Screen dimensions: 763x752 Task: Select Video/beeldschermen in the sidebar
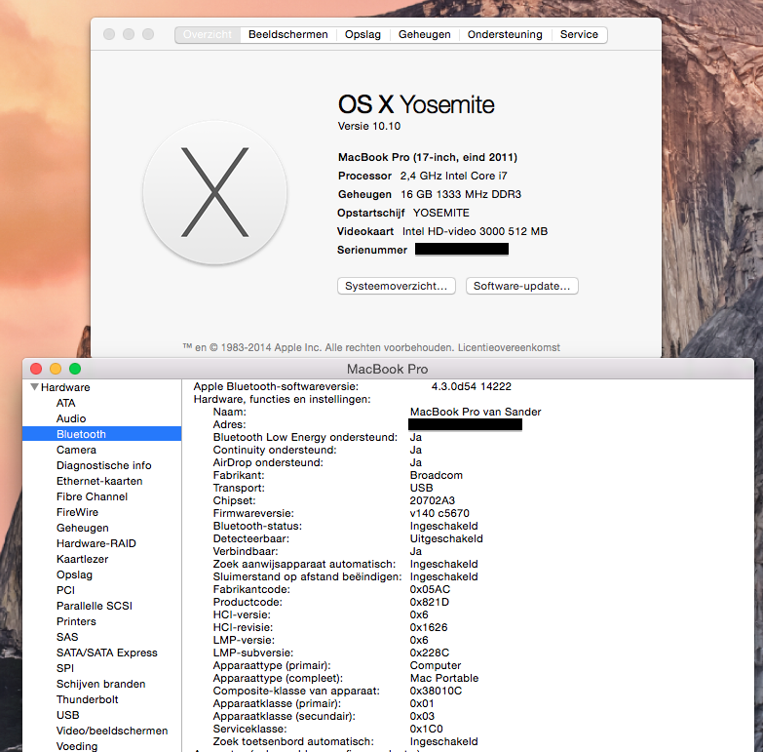(x=112, y=731)
